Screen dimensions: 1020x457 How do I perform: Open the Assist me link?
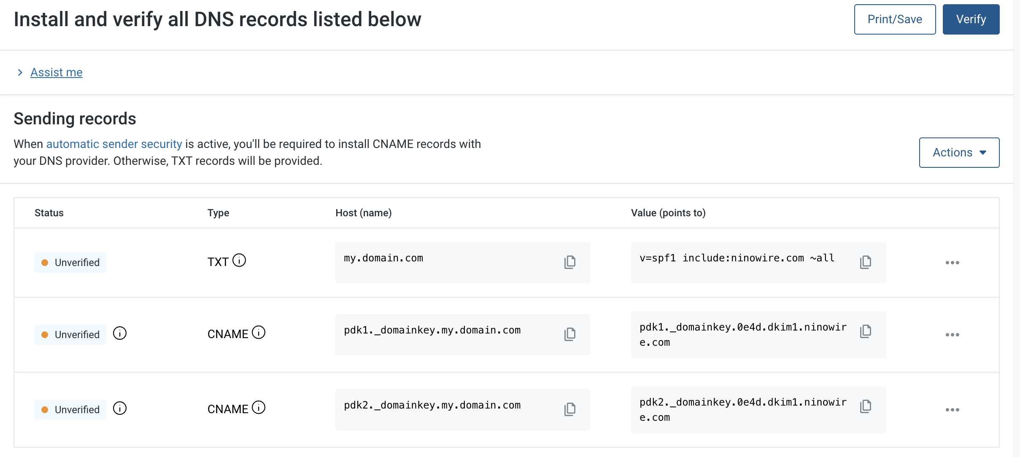[57, 73]
